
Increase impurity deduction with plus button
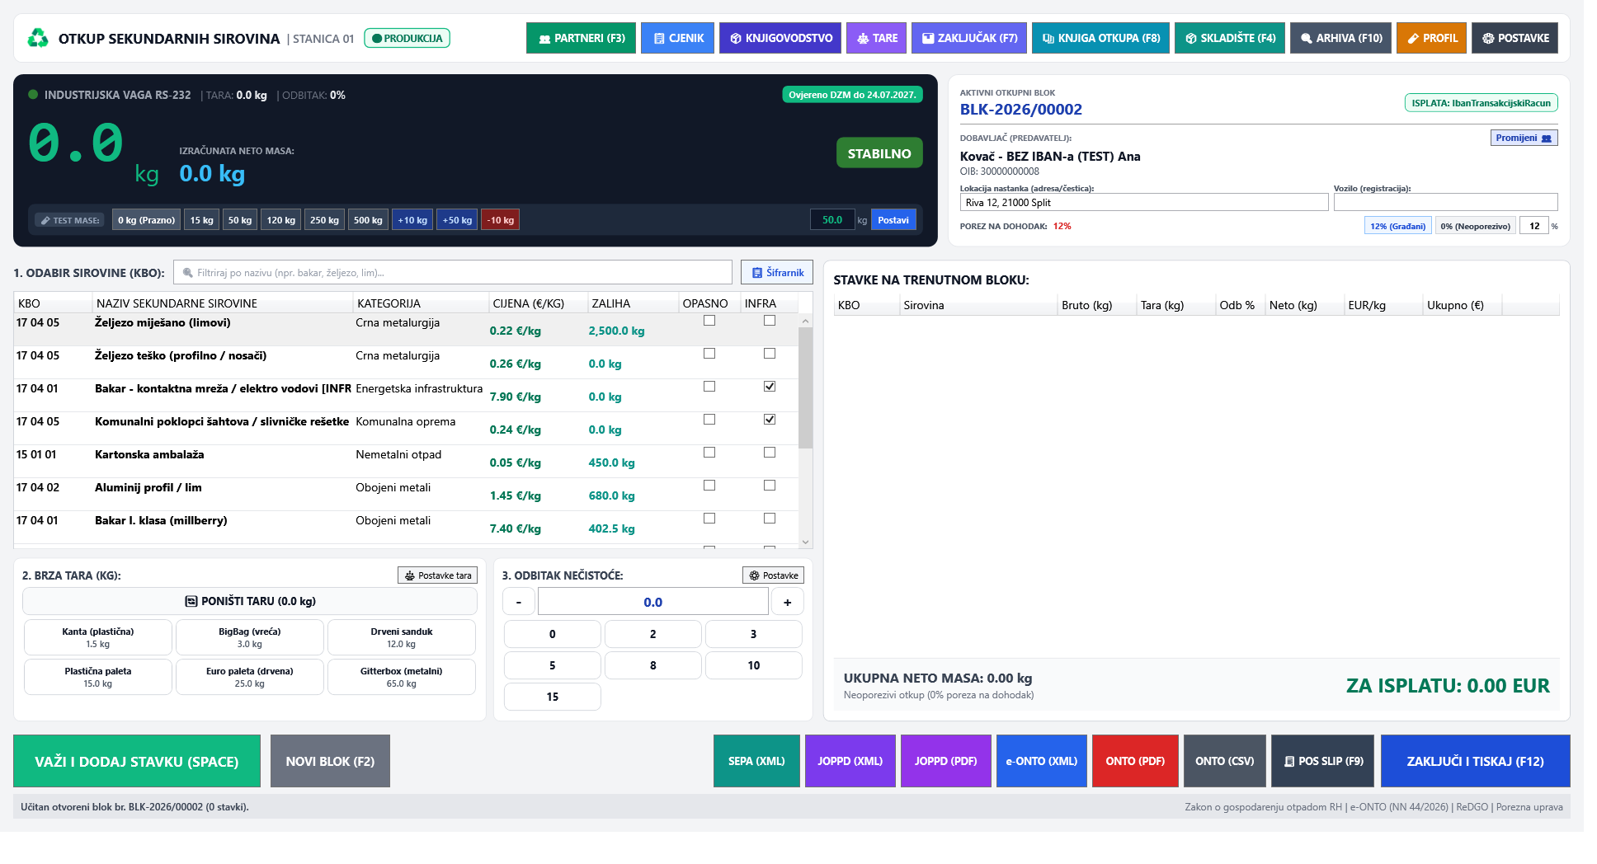pos(787,602)
